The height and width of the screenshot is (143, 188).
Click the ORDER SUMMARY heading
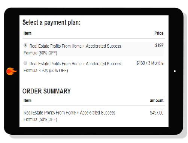point(46,91)
